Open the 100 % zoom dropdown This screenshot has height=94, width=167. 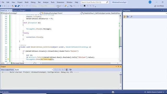(x=4, y=63)
